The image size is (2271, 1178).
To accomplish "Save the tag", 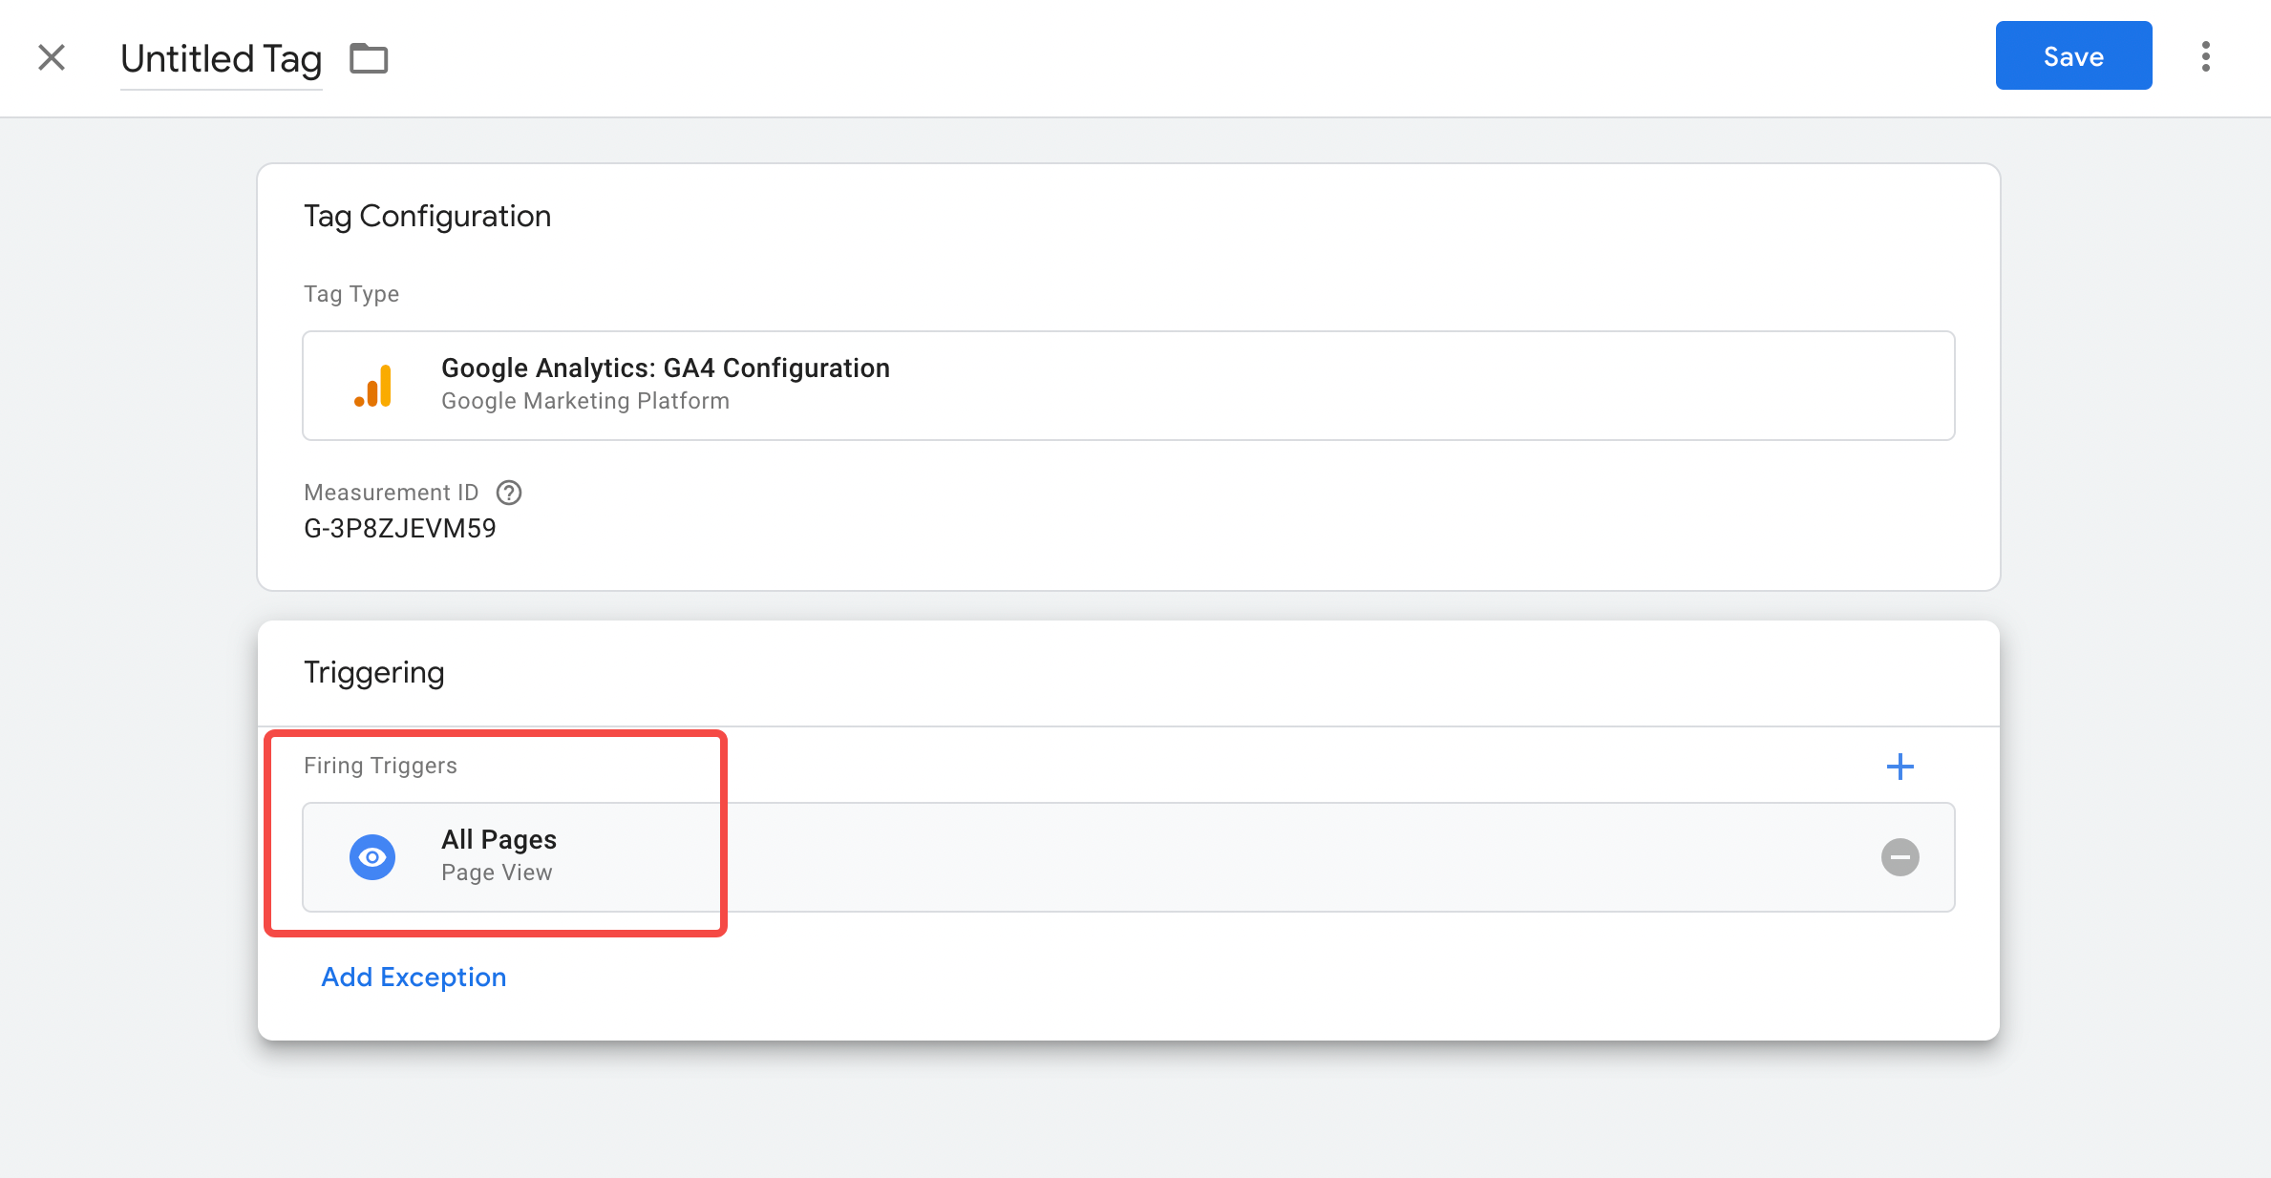I will click(x=2073, y=56).
